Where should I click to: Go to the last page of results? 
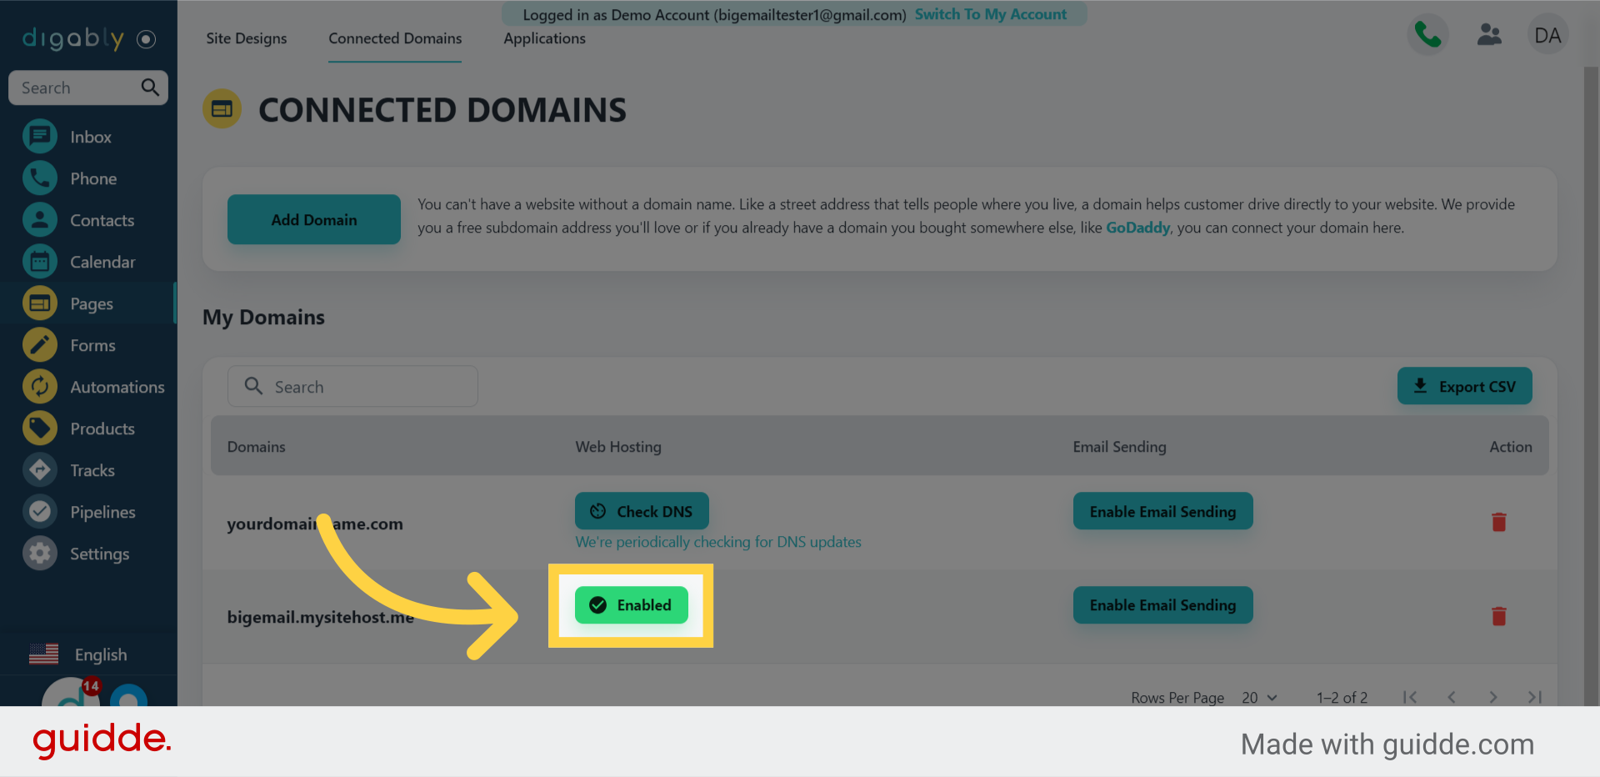tap(1535, 697)
